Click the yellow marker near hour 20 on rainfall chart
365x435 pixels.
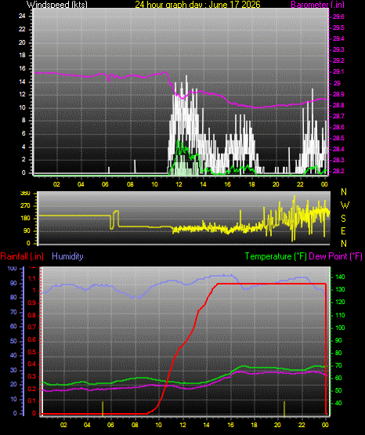[284, 409]
